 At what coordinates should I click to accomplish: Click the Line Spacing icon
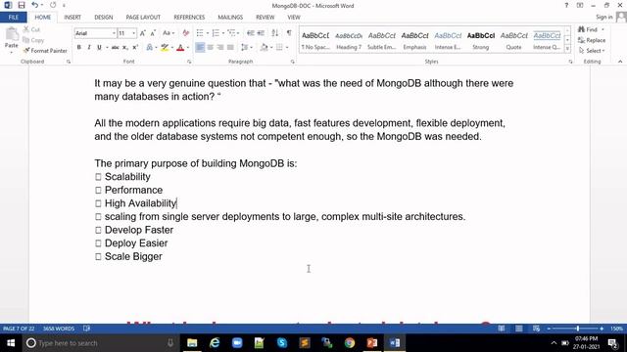click(x=244, y=48)
